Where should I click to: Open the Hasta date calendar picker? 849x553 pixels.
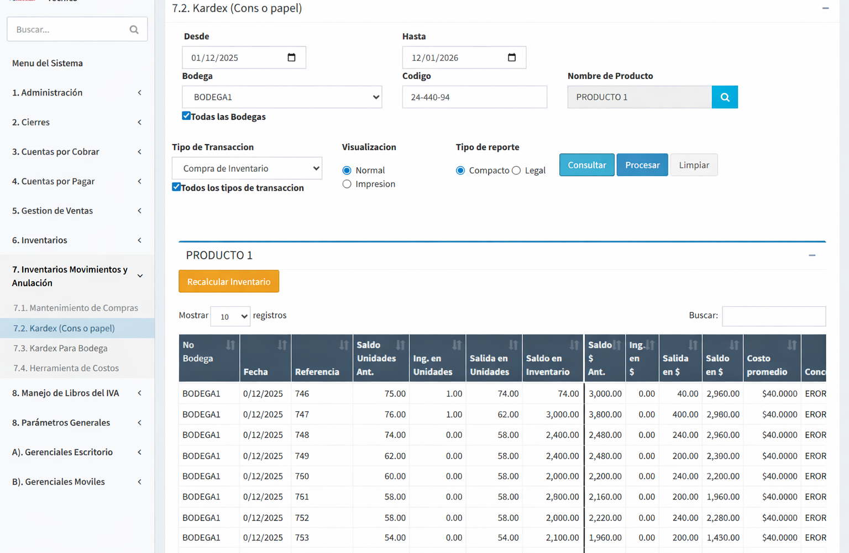pos(511,57)
